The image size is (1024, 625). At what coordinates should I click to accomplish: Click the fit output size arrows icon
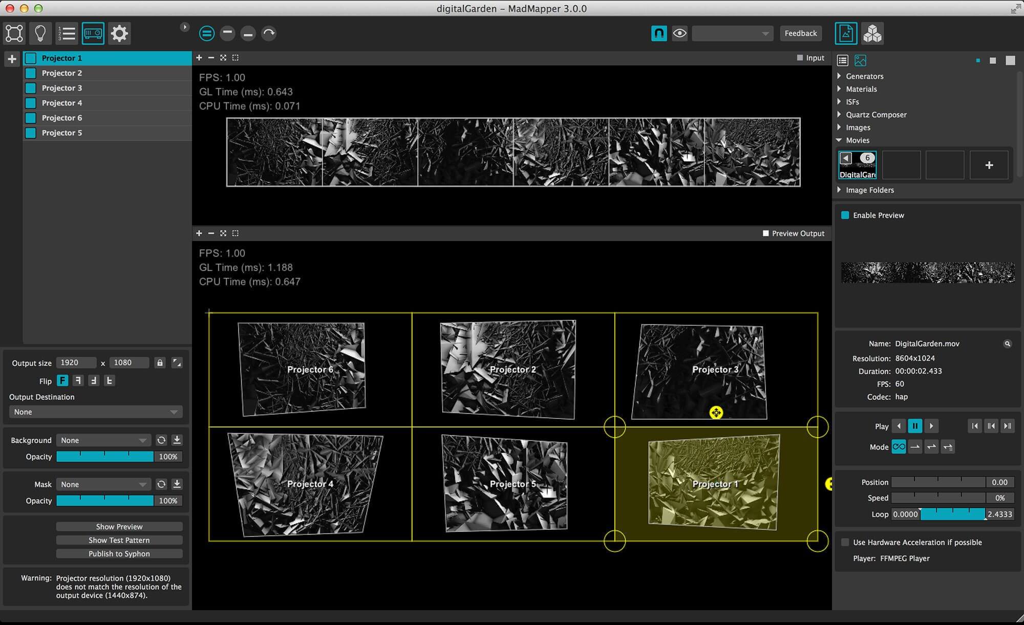pos(177,363)
